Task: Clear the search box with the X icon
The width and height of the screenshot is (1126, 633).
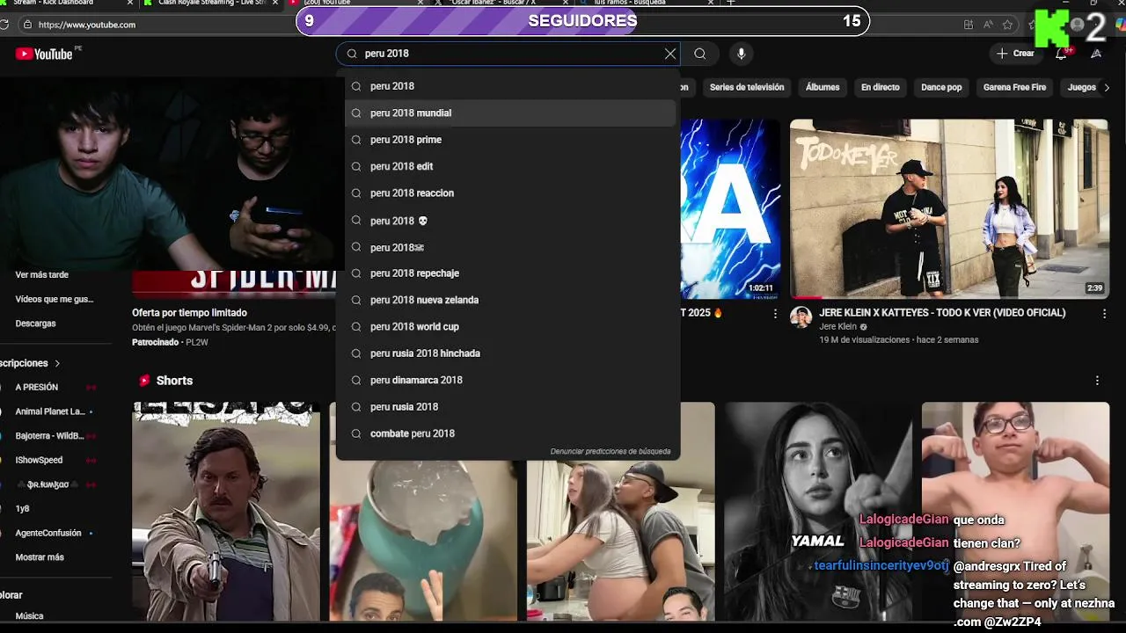Action: (670, 54)
